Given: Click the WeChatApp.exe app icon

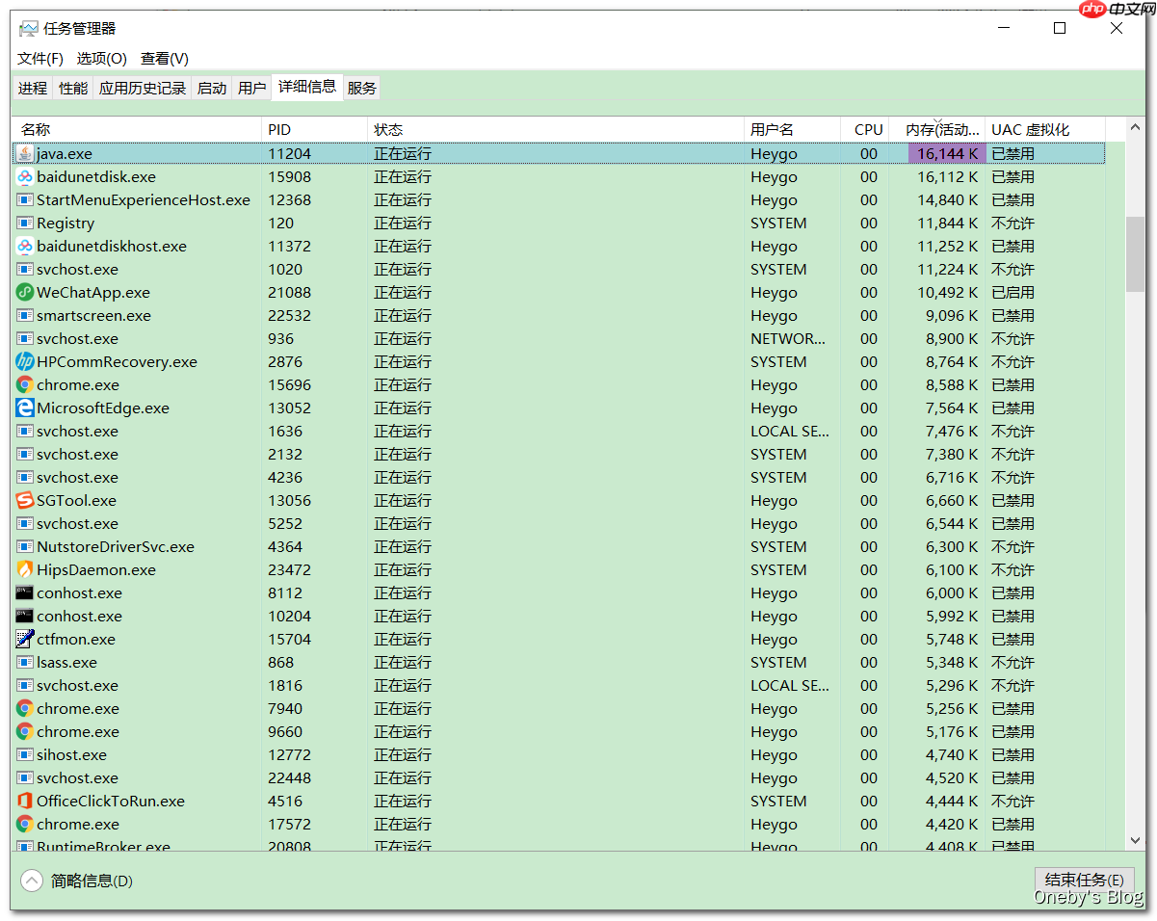Looking at the screenshot, I should coord(23,292).
